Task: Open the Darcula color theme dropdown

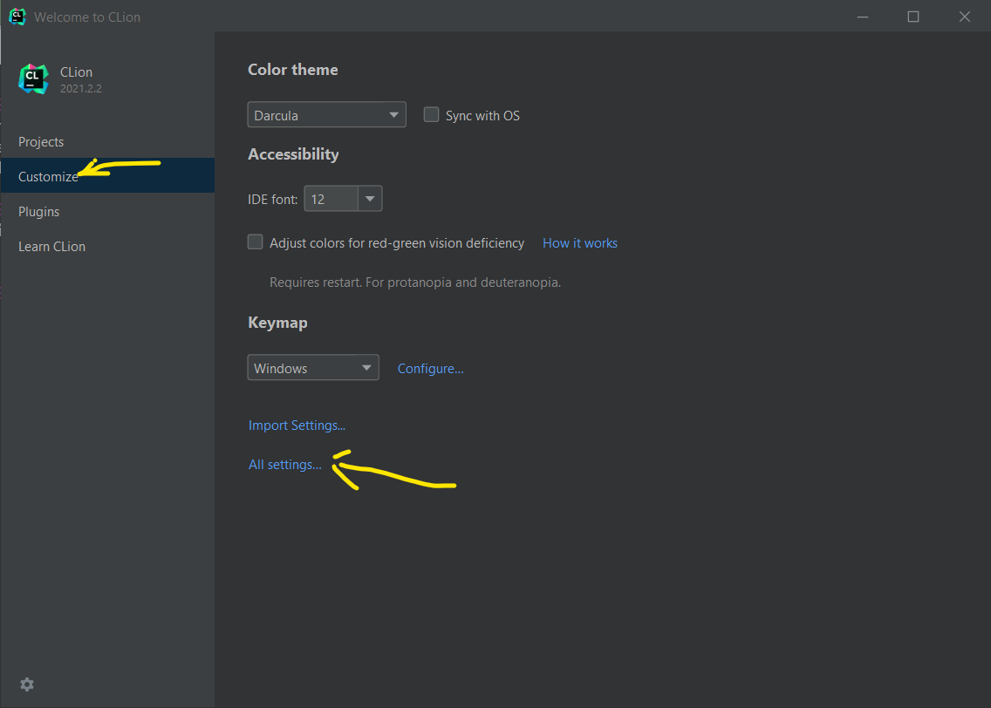Action: (327, 115)
